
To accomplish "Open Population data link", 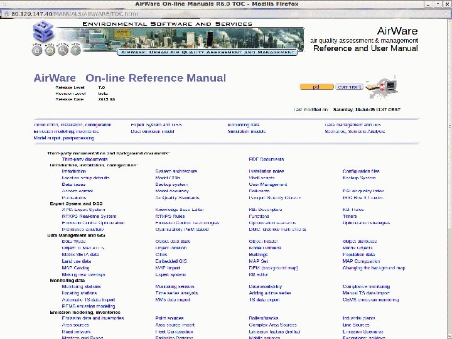I will [x=359, y=254].
